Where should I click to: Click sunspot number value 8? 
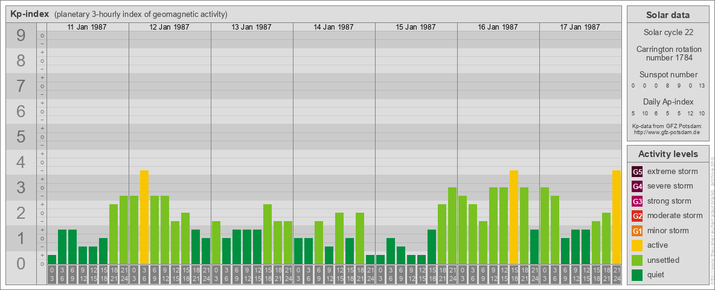pyautogui.click(x=667, y=85)
